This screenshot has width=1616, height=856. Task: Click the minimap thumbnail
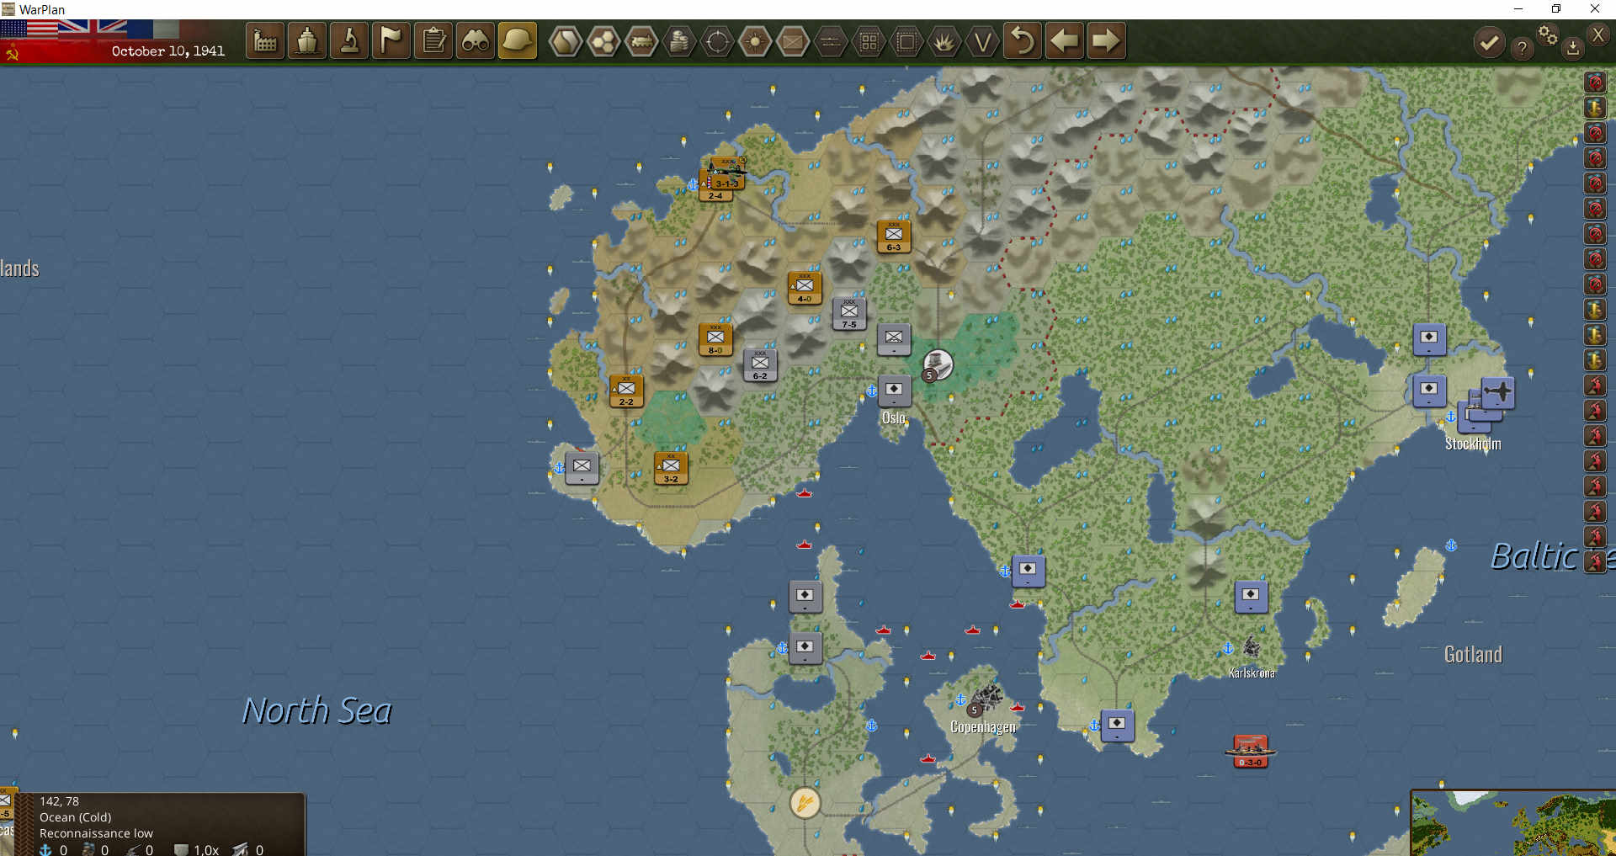[1513, 823]
